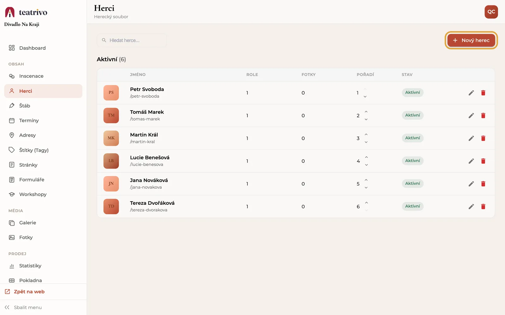Move Petr Svoboda down in order
The height and width of the screenshot is (315, 505).
click(x=365, y=97)
